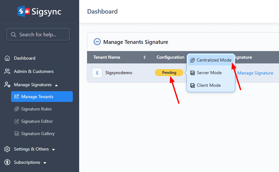The image size is (279, 172).
Task: Click the Admin & Customers people icon
Action: 7,71
